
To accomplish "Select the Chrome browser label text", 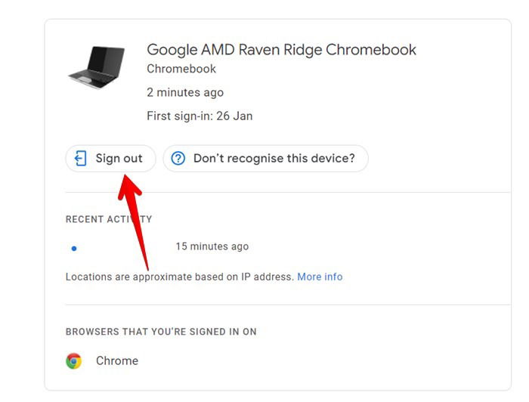I will [x=117, y=360].
